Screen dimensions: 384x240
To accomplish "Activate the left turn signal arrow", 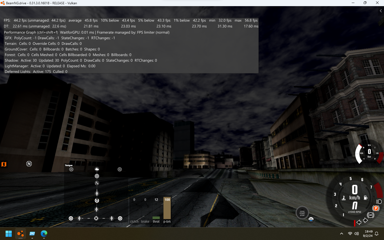I will tap(359, 222).
